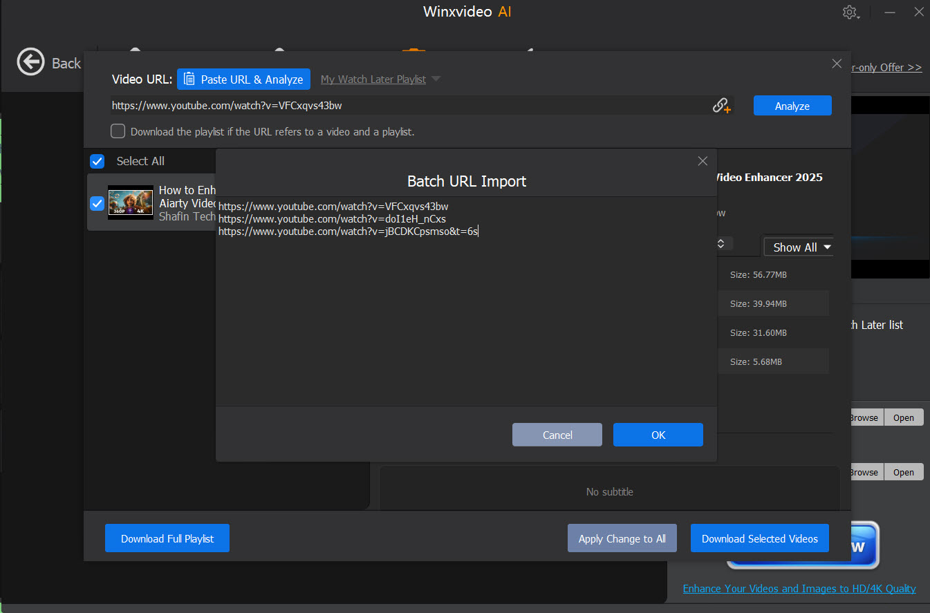Image resolution: width=930 pixels, height=613 pixels.
Task: Start Download Selected Videos
Action: [759, 538]
